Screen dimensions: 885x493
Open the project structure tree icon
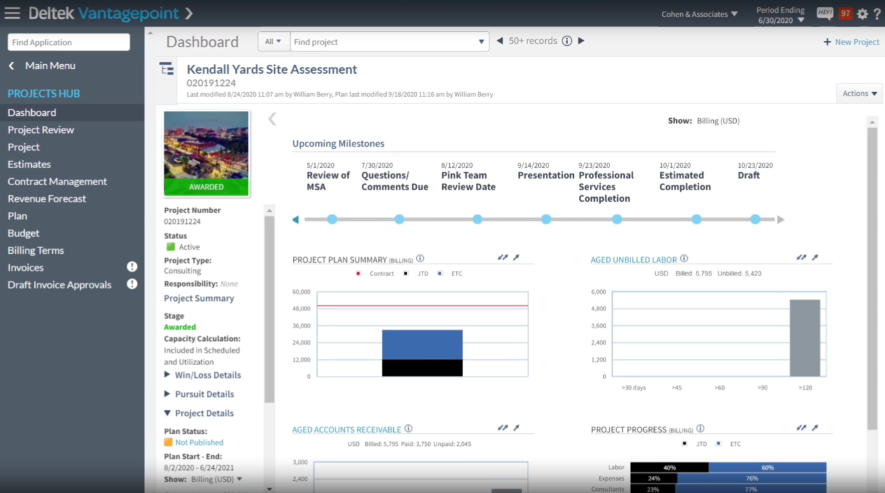coord(167,69)
